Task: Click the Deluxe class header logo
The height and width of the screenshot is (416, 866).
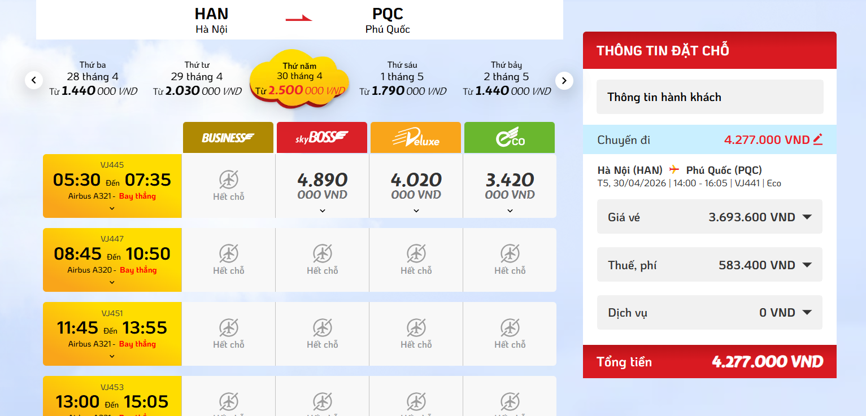Action: coord(416,138)
